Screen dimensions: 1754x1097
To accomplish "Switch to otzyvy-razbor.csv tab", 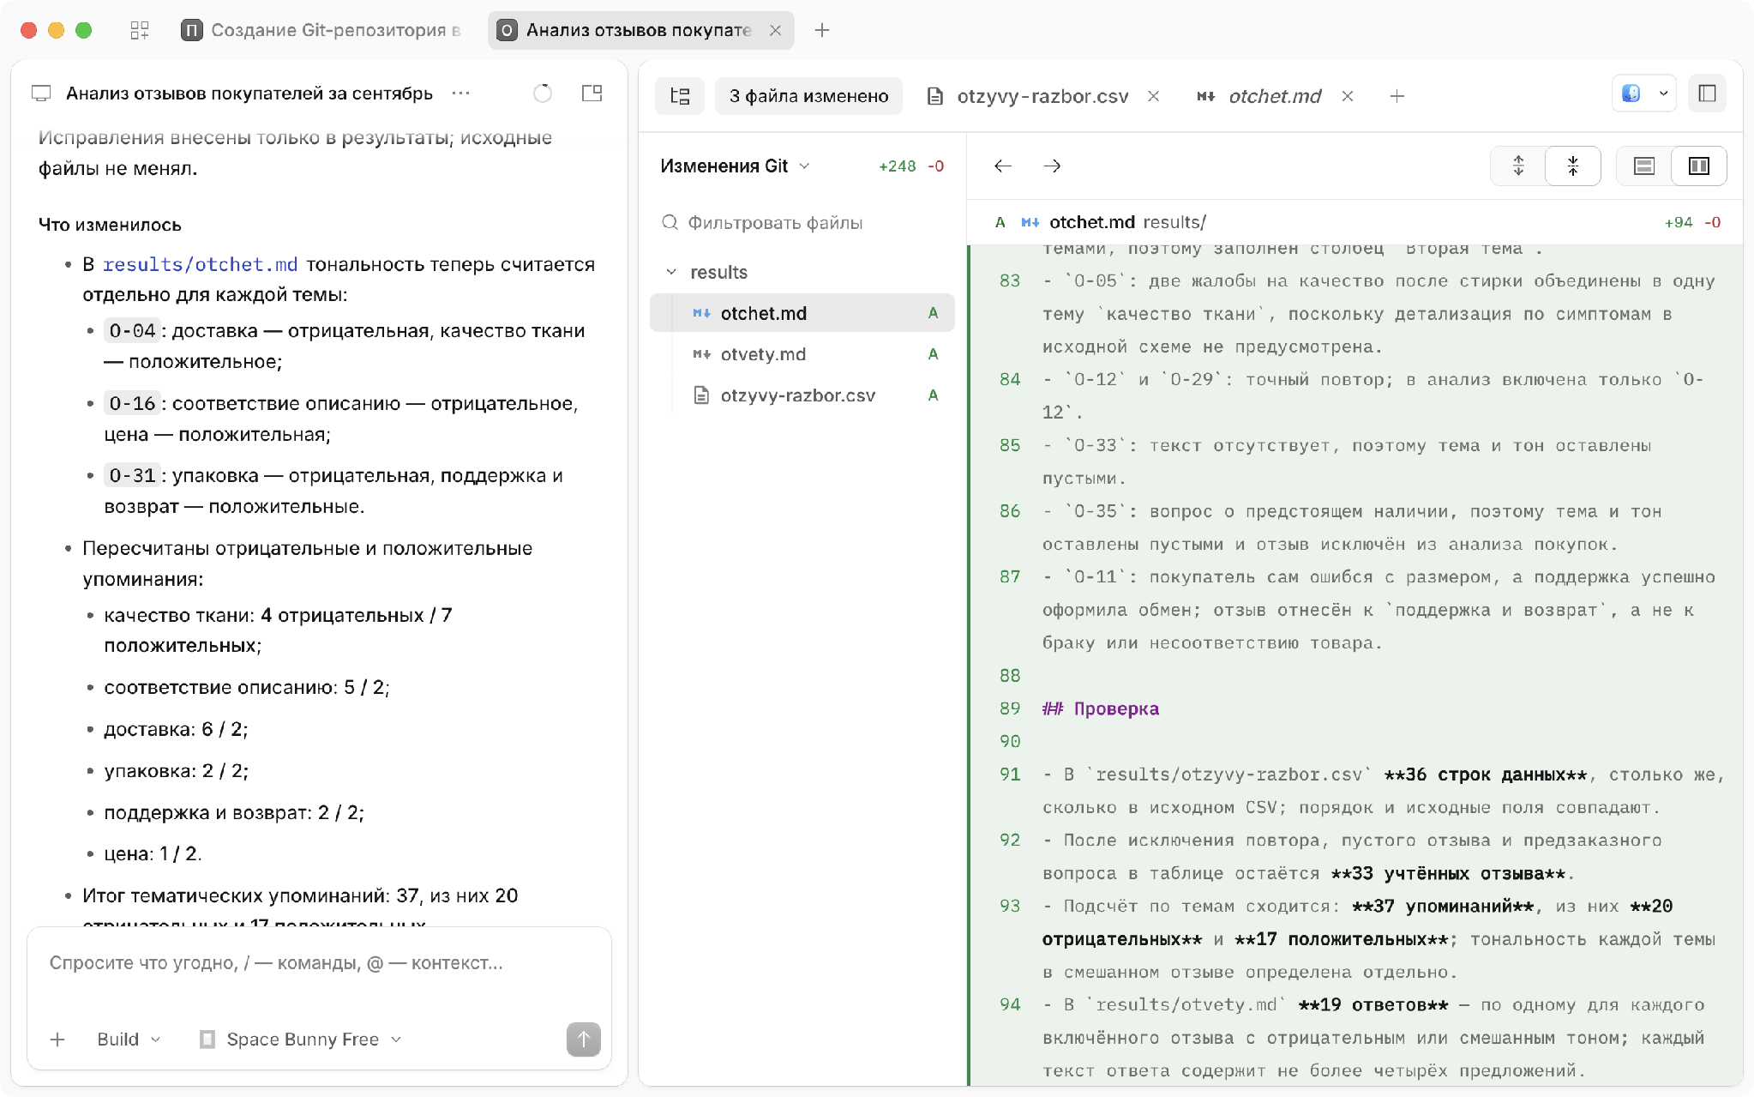I will [1042, 96].
